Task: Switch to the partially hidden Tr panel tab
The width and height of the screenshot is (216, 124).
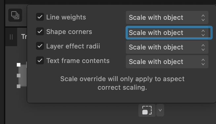Action: [24, 37]
